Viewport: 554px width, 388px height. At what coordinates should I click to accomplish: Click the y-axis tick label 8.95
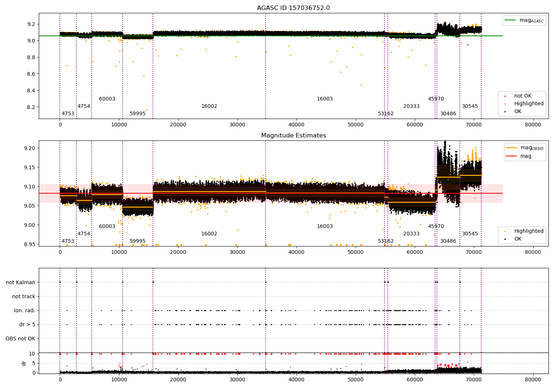tap(30, 244)
